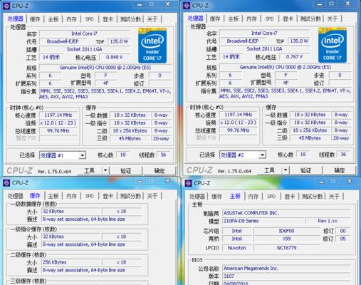Open 内存 tab in top-right window
This screenshot has height=285, width=361.
click(251, 19)
